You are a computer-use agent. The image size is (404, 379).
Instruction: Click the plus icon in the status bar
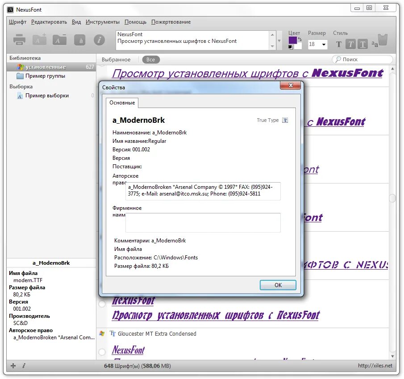click(13, 366)
